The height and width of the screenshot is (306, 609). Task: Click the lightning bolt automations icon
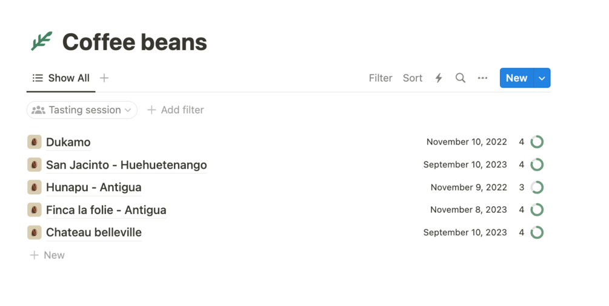[439, 78]
